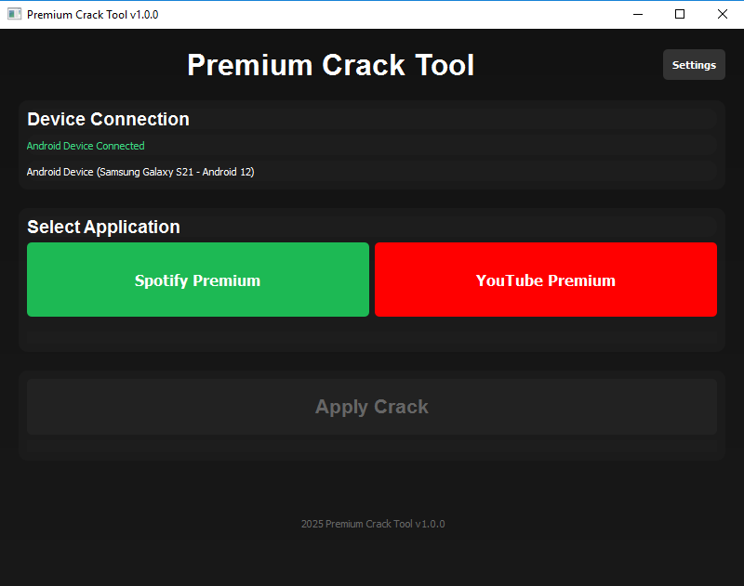The image size is (744, 586).
Task: Click the greyed-out Apply Crack button
Action: (x=372, y=407)
